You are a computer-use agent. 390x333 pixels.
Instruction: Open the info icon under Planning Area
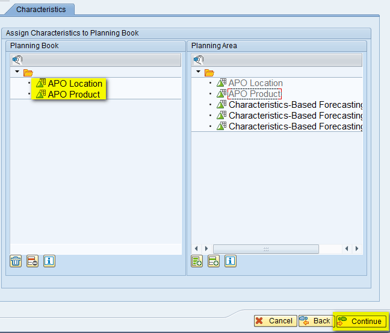[x=231, y=261]
